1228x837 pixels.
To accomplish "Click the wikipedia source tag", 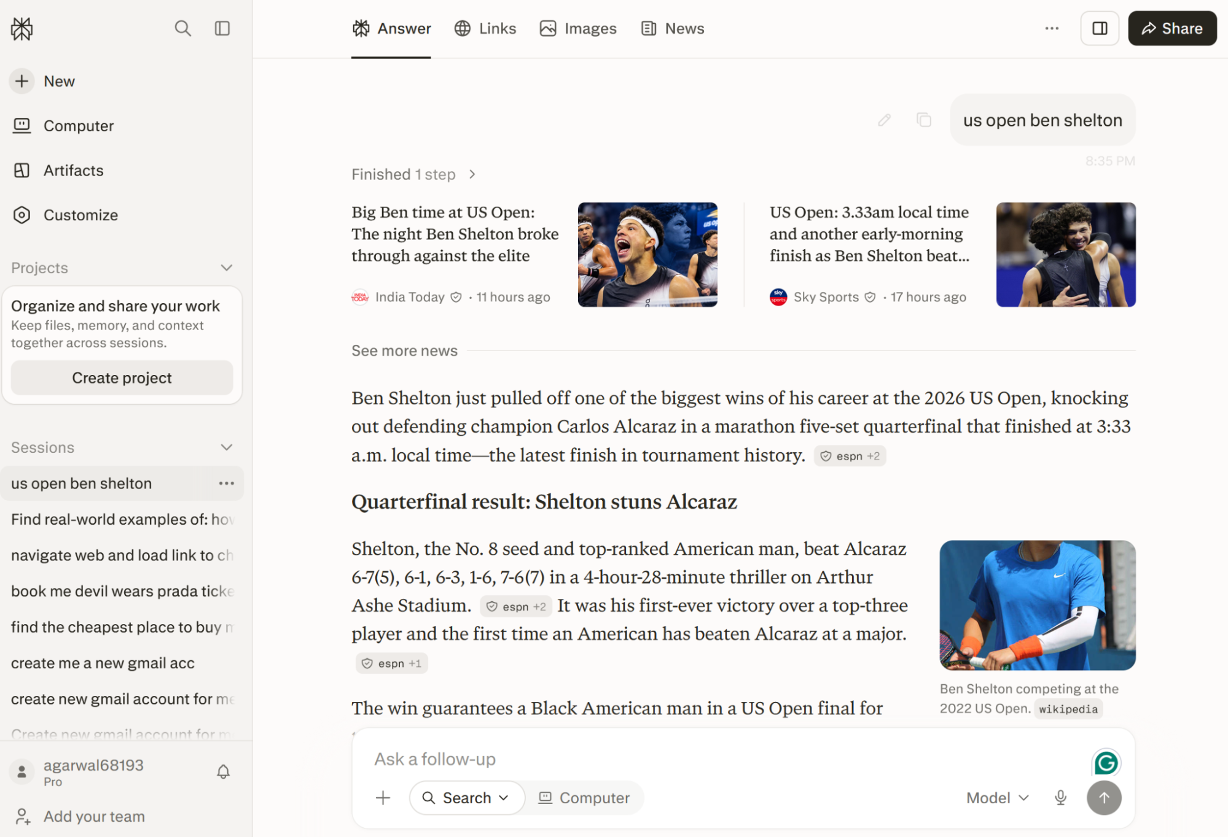I will pos(1068,709).
